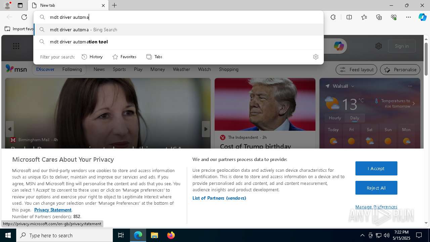
Task: Open the MSN apps grid icon
Action: point(16,46)
